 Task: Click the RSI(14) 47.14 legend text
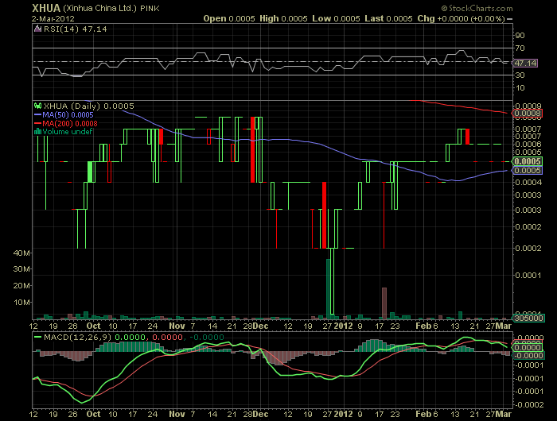click(x=76, y=29)
